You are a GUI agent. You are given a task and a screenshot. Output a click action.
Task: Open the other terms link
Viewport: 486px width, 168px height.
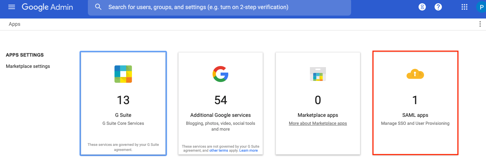pos(219,150)
